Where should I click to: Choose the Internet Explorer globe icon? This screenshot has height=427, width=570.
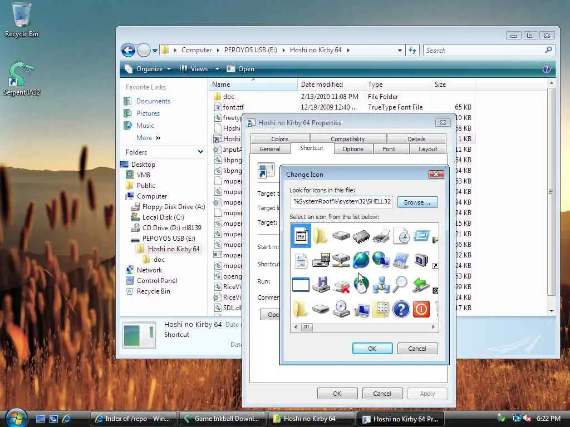pyautogui.click(x=361, y=260)
